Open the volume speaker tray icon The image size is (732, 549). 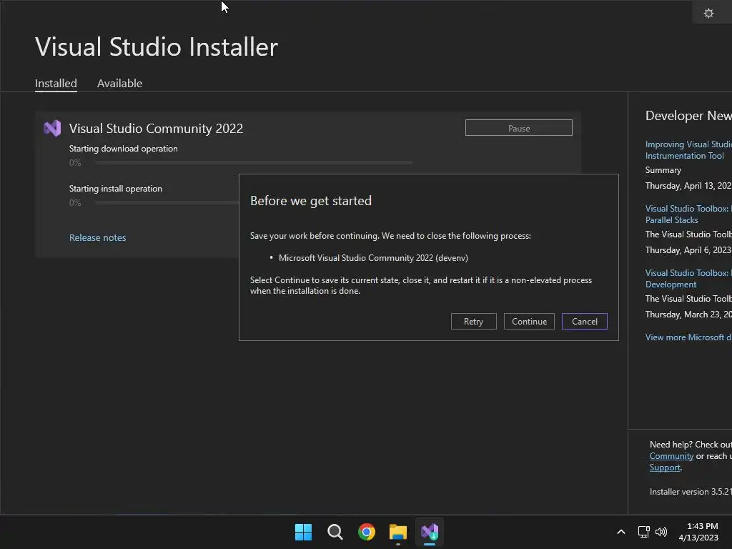(661, 532)
